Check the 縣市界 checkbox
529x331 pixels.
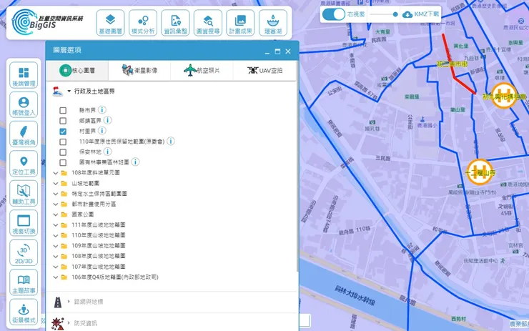63,110
